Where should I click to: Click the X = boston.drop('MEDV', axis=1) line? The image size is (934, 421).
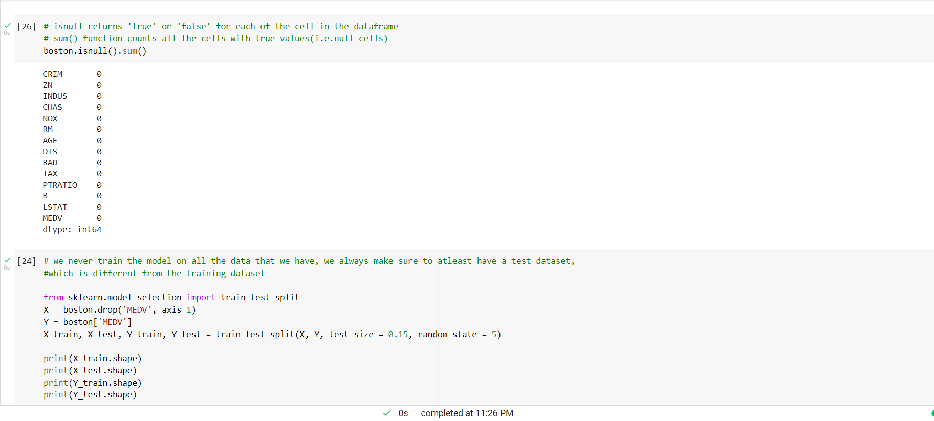tap(120, 309)
